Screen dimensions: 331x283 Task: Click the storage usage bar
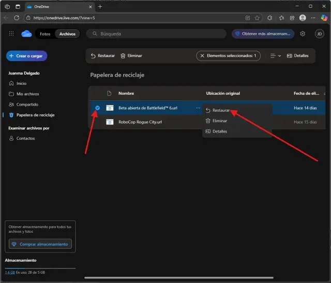(x=40, y=268)
